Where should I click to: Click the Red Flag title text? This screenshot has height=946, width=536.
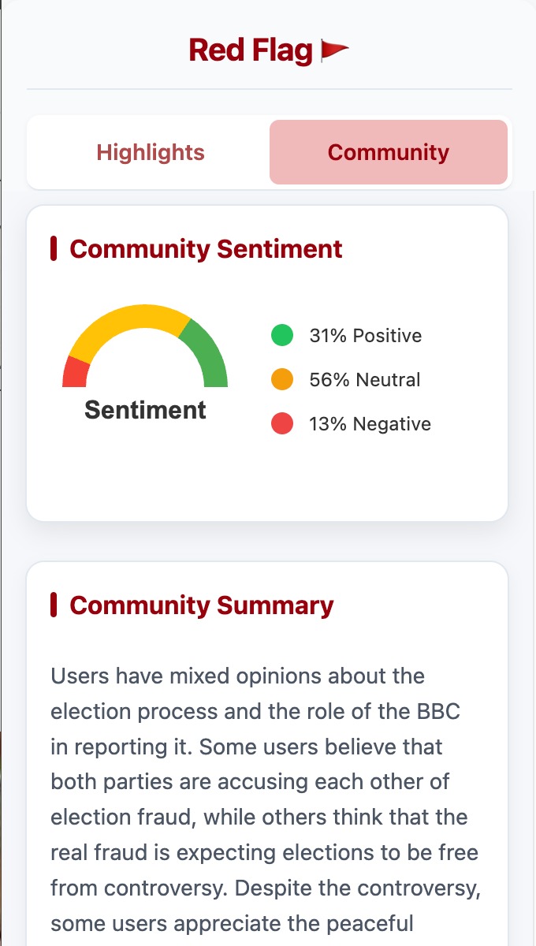(x=251, y=51)
